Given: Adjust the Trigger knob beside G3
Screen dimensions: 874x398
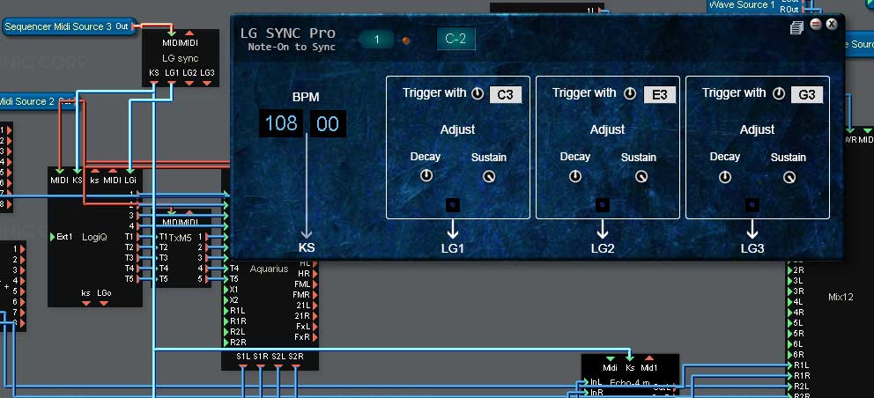Looking at the screenshot, I should pyautogui.click(x=779, y=93).
